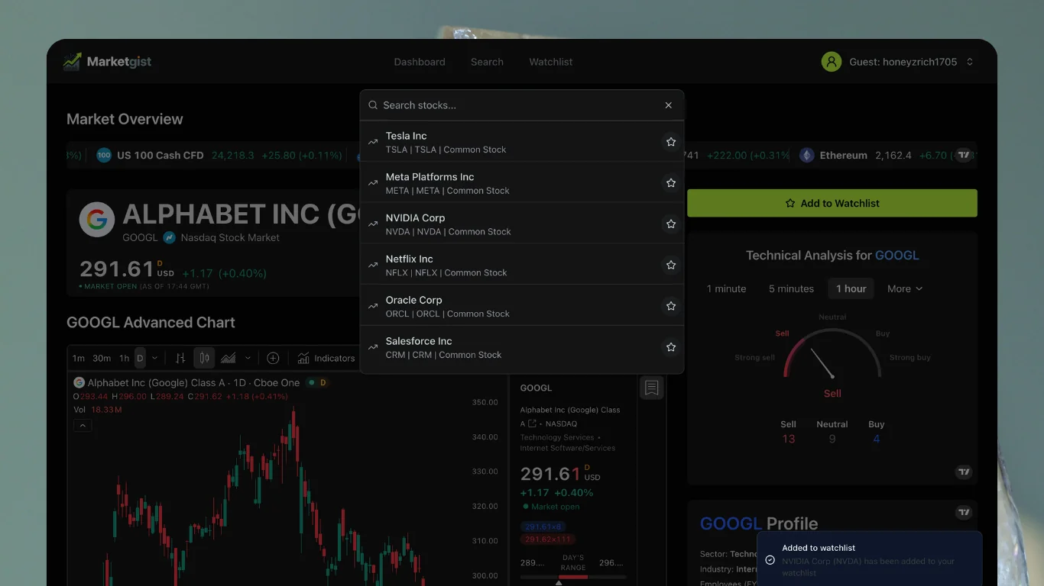Star Salesforce Inc in search results

tap(671, 347)
